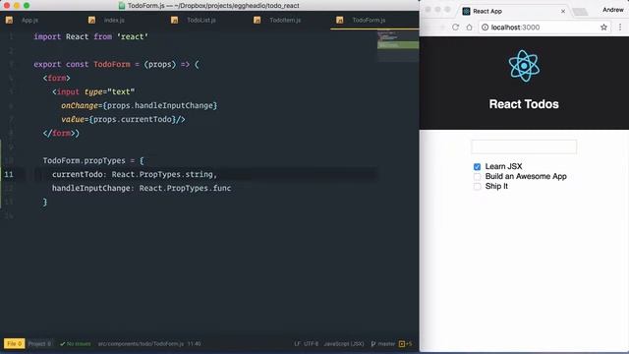The height and width of the screenshot is (354, 629).
Task: Click the TodoForm.propTypes line
Action: [93, 160]
